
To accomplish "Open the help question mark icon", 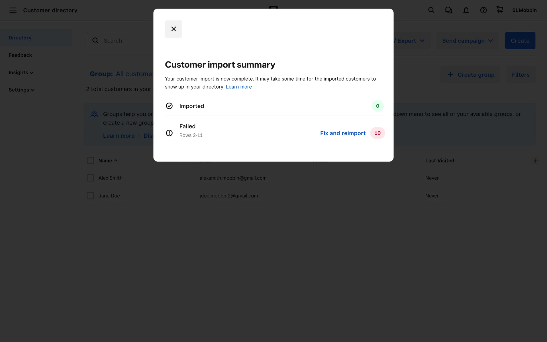I will (x=483, y=10).
